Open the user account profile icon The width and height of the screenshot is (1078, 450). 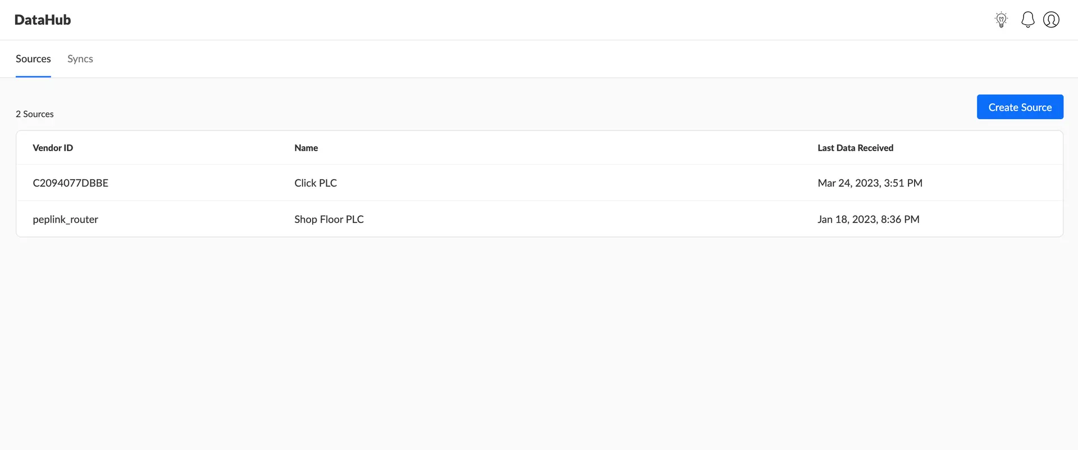(1051, 20)
